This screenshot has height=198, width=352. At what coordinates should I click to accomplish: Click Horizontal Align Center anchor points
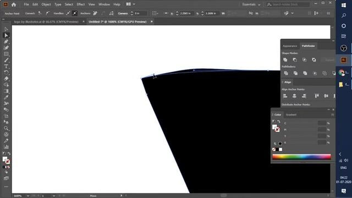point(294,96)
